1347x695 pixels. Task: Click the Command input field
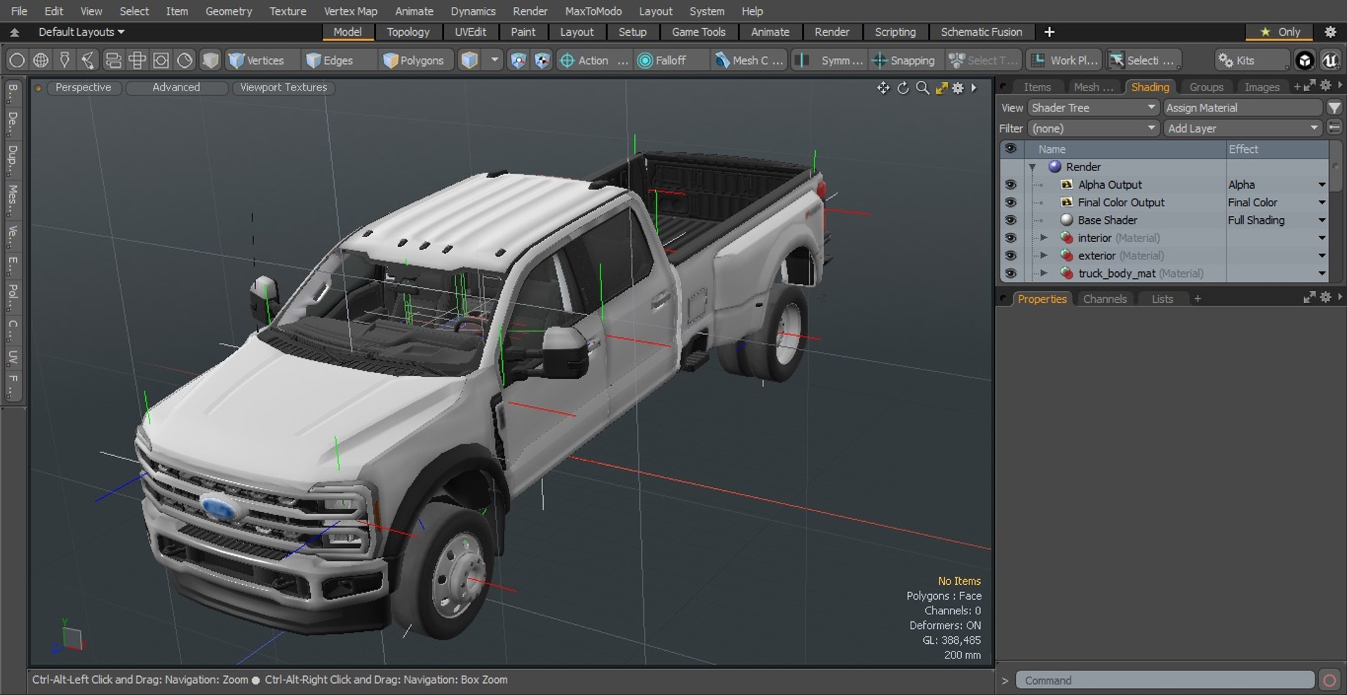pyautogui.click(x=1165, y=680)
